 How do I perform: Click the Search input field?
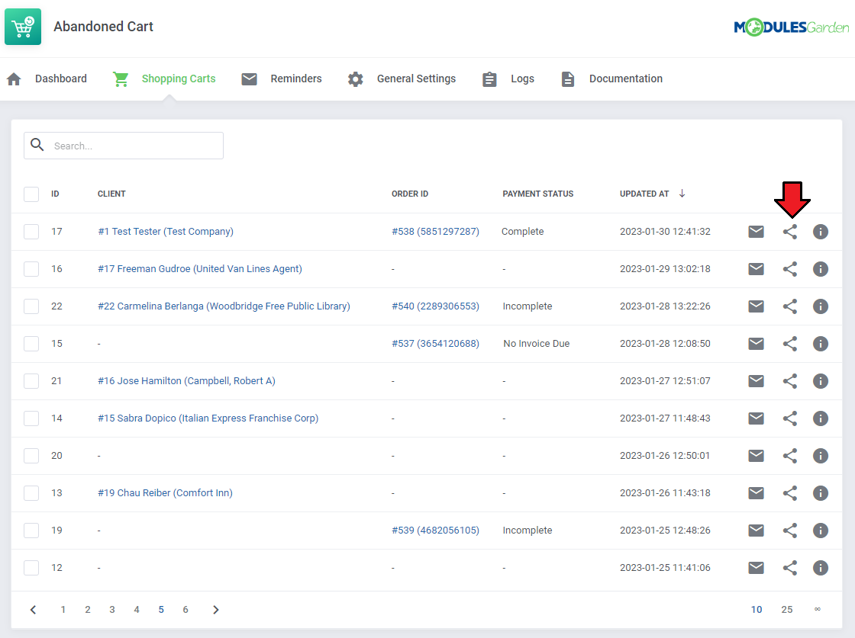pos(124,146)
